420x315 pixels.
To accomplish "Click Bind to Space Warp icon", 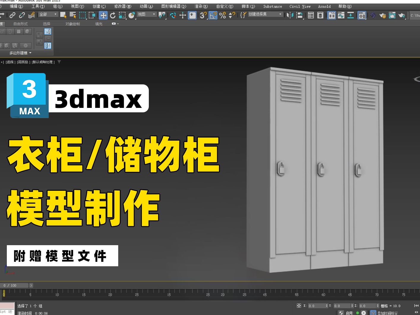I will (31, 15).
